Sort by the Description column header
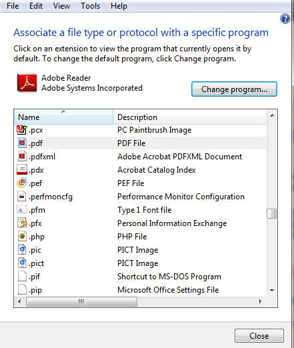The width and height of the screenshot is (294, 348). (189, 117)
